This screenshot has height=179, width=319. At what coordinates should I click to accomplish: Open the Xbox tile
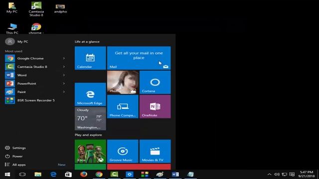(x=90, y=151)
